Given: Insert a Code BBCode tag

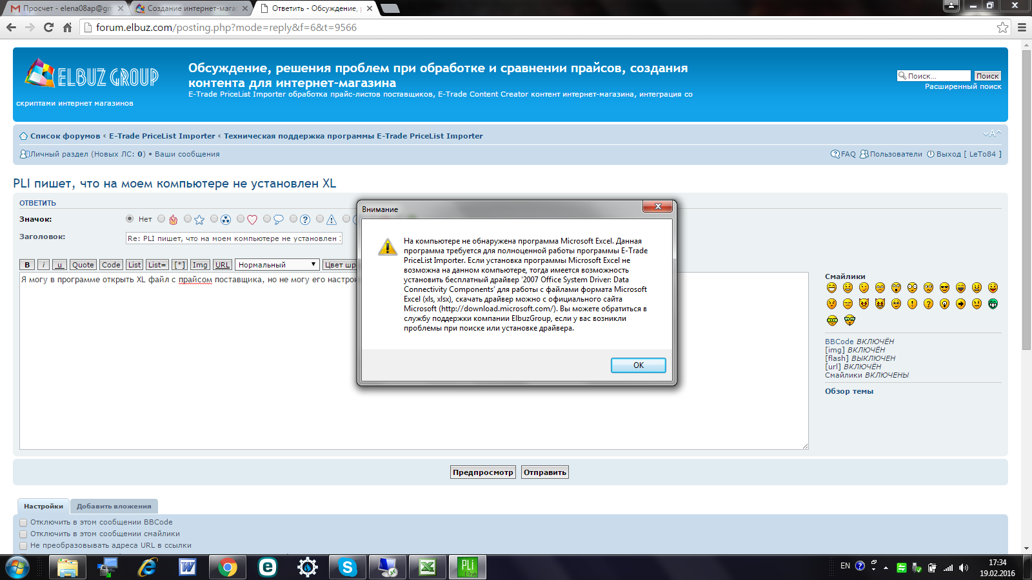Looking at the screenshot, I should pos(111,265).
